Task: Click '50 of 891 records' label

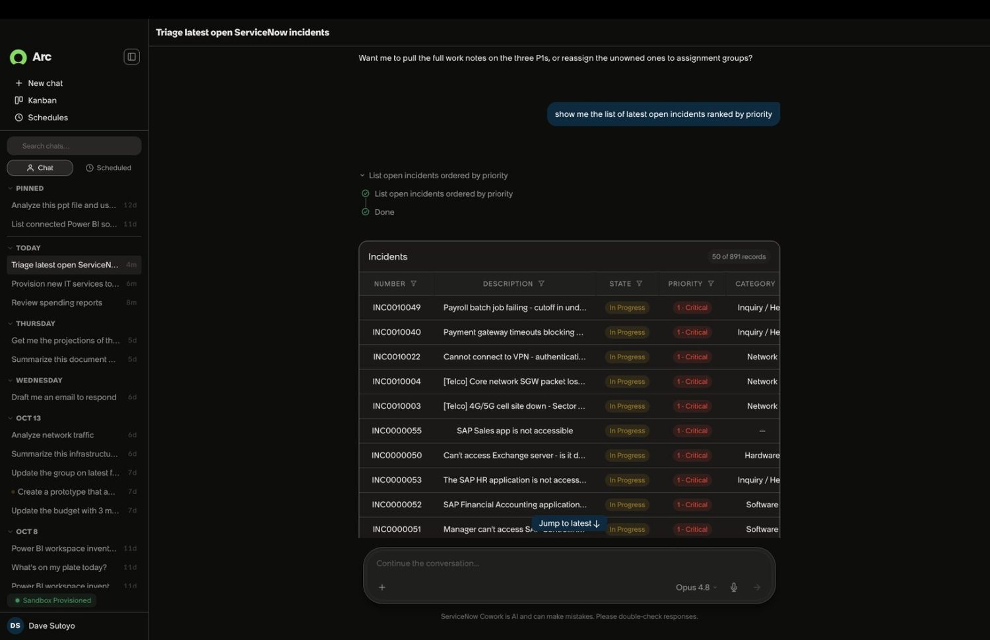Action: click(739, 257)
